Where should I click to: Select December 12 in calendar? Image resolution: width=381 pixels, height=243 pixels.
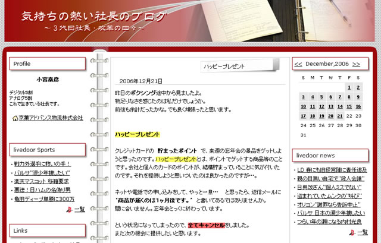pyautogui.click(x=321, y=106)
